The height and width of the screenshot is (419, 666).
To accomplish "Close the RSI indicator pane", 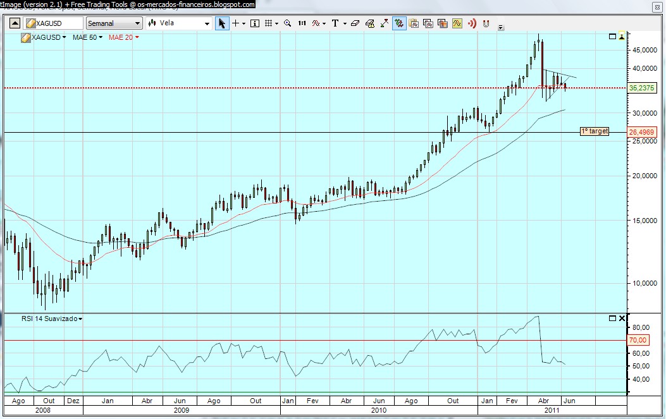I will pyautogui.click(x=622, y=318).
